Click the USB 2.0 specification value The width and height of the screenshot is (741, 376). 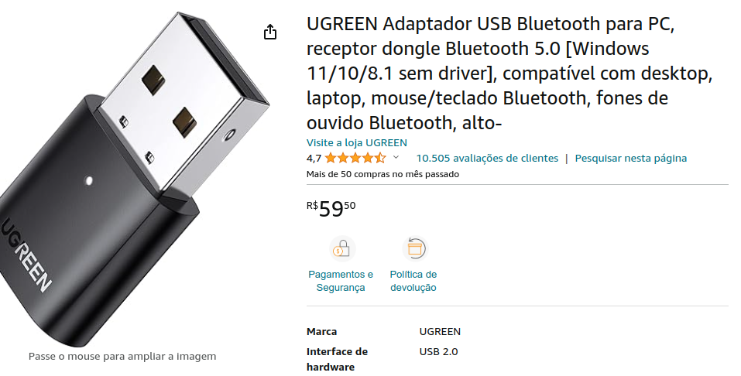[x=438, y=351]
